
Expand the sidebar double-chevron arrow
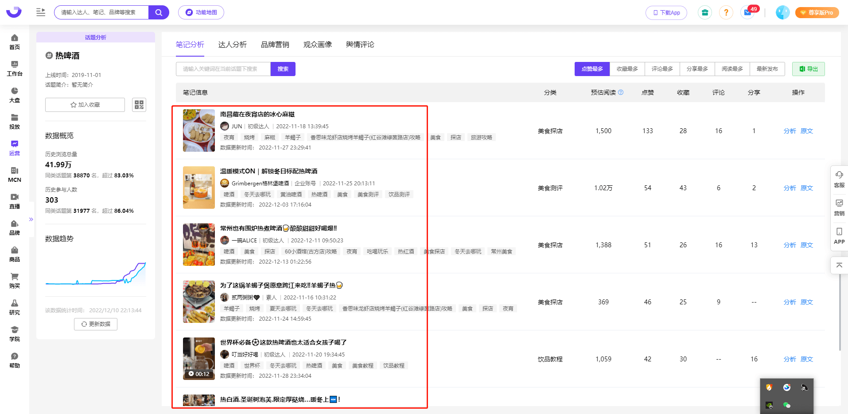point(31,219)
